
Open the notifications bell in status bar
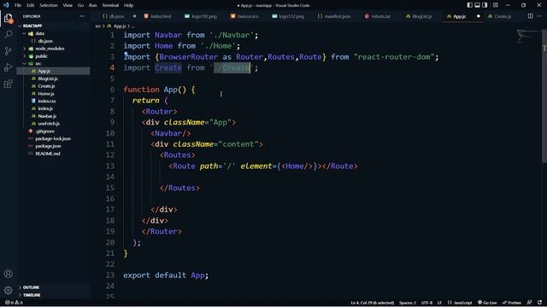[540, 303]
